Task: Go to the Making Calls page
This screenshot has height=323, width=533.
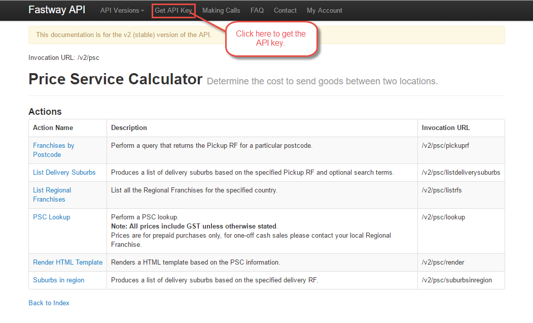Action: (221, 11)
